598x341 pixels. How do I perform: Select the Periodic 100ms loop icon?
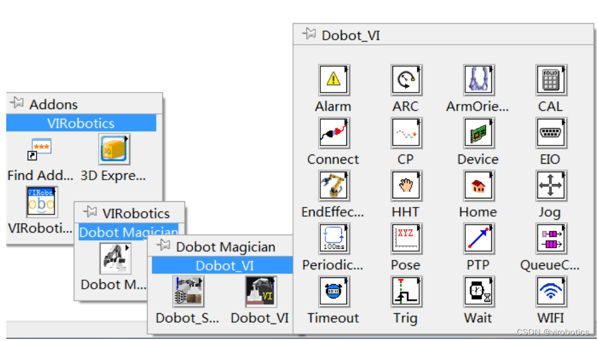(x=334, y=239)
